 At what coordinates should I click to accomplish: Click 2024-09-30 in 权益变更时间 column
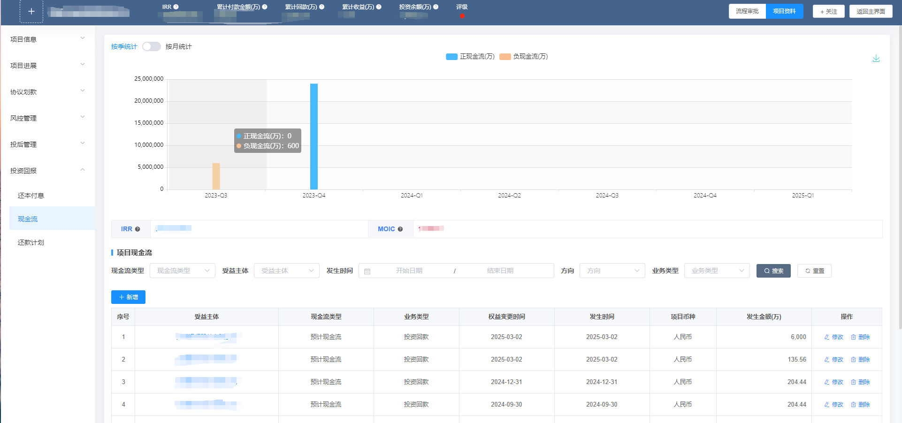(506, 405)
